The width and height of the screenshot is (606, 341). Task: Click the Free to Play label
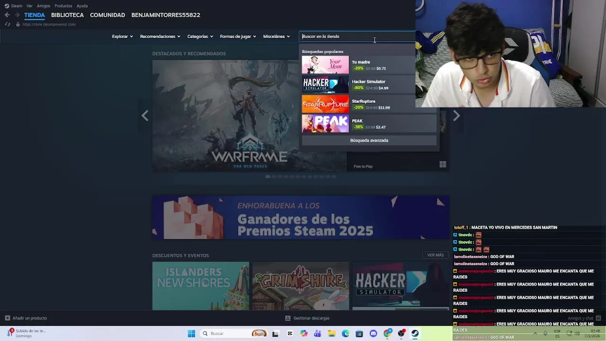click(x=363, y=166)
